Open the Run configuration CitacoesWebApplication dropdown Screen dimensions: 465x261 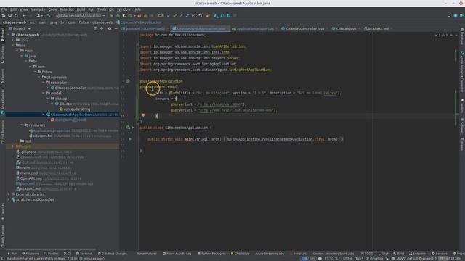(x=81, y=16)
